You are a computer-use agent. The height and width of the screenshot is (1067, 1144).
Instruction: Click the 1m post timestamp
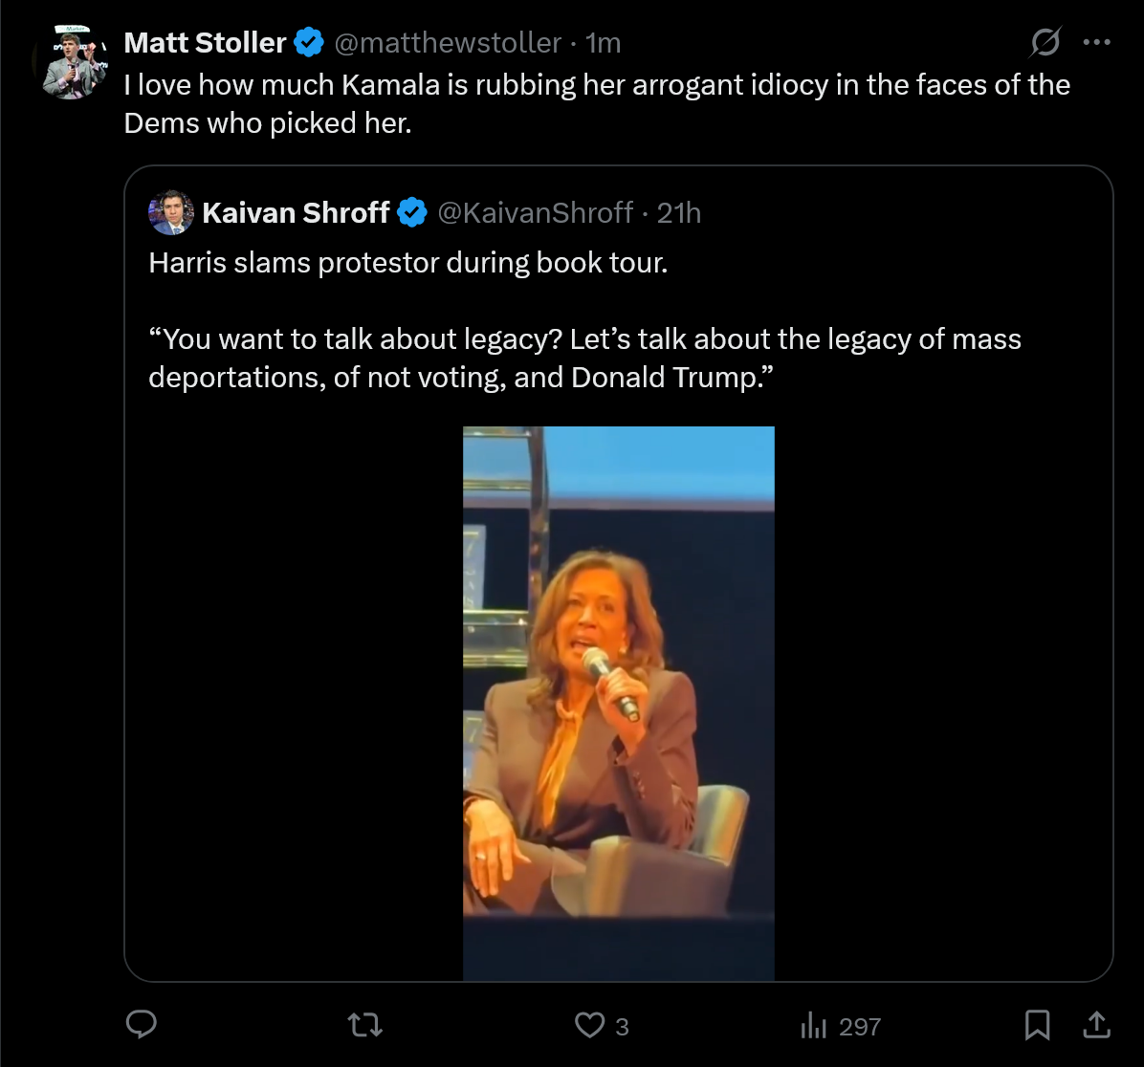603,43
